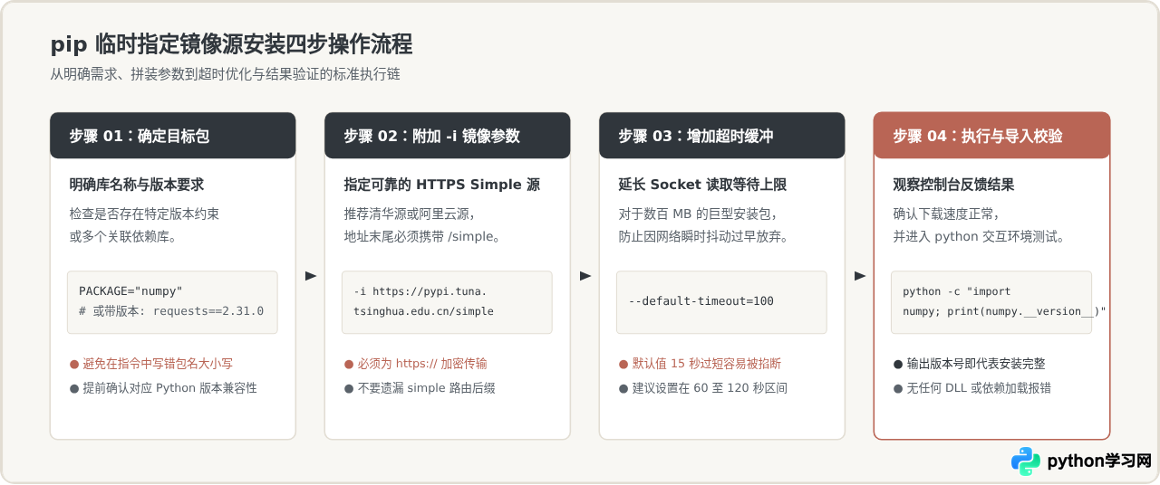This screenshot has height=485, width=1160.
Task: Click the heading '延长 Socket 读取等待上限'
Action: [x=702, y=185]
